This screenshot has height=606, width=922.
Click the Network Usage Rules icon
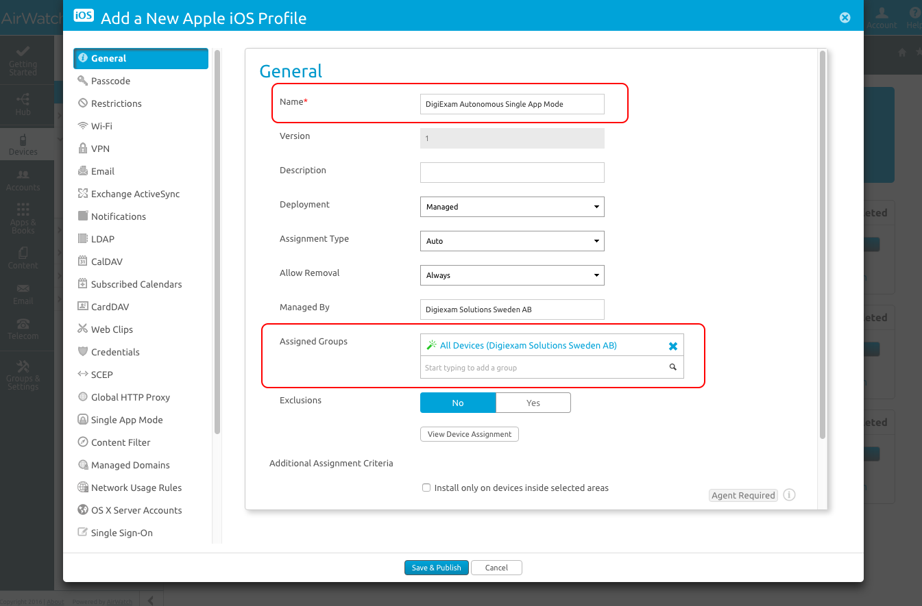pyautogui.click(x=83, y=488)
